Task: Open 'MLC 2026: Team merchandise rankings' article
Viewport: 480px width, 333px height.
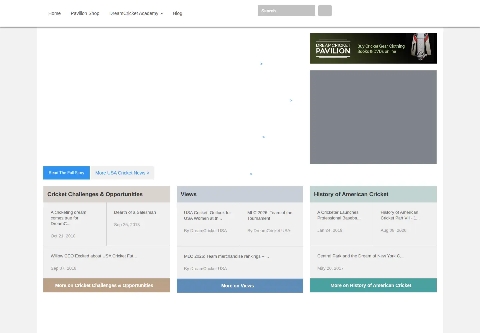Action: coord(226,256)
